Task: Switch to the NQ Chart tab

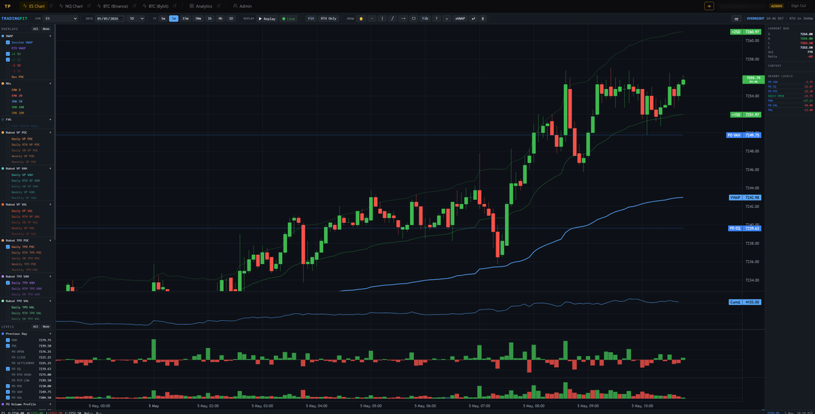Action: point(71,6)
